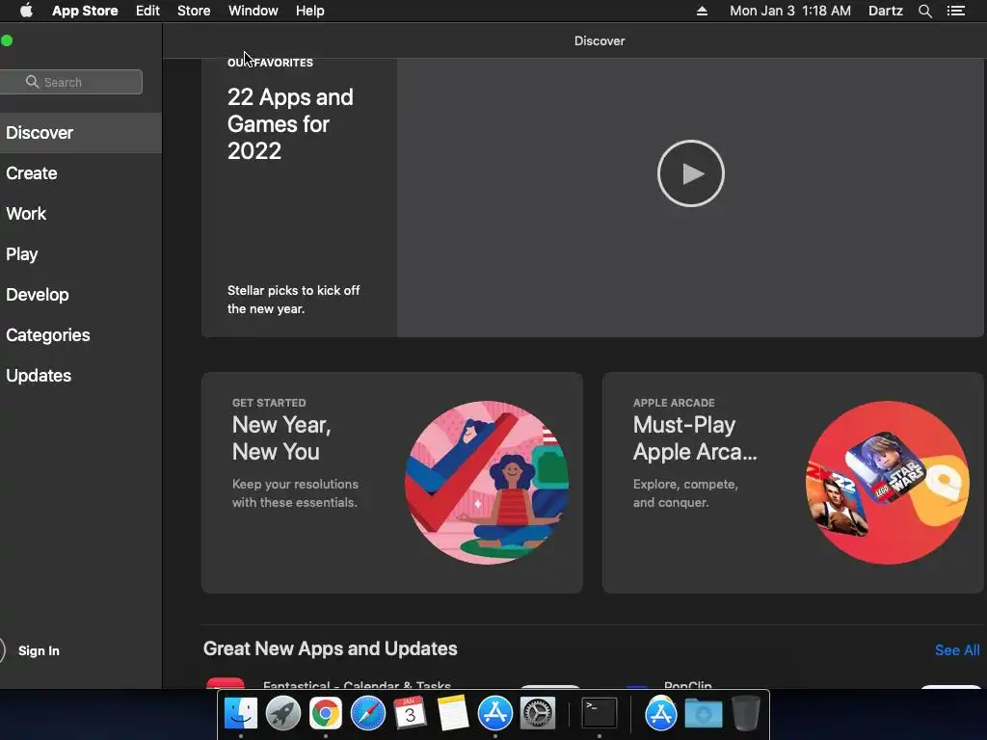The width and height of the screenshot is (987, 740).
Task: Open Terminal from the dock
Action: click(599, 714)
